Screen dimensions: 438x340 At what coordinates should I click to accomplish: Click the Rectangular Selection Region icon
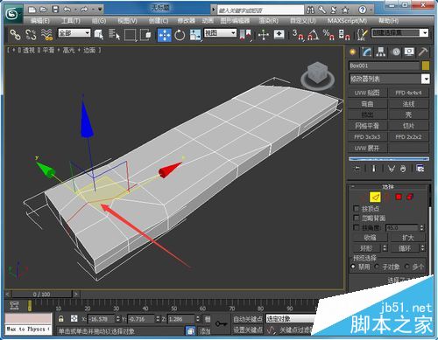130,35
